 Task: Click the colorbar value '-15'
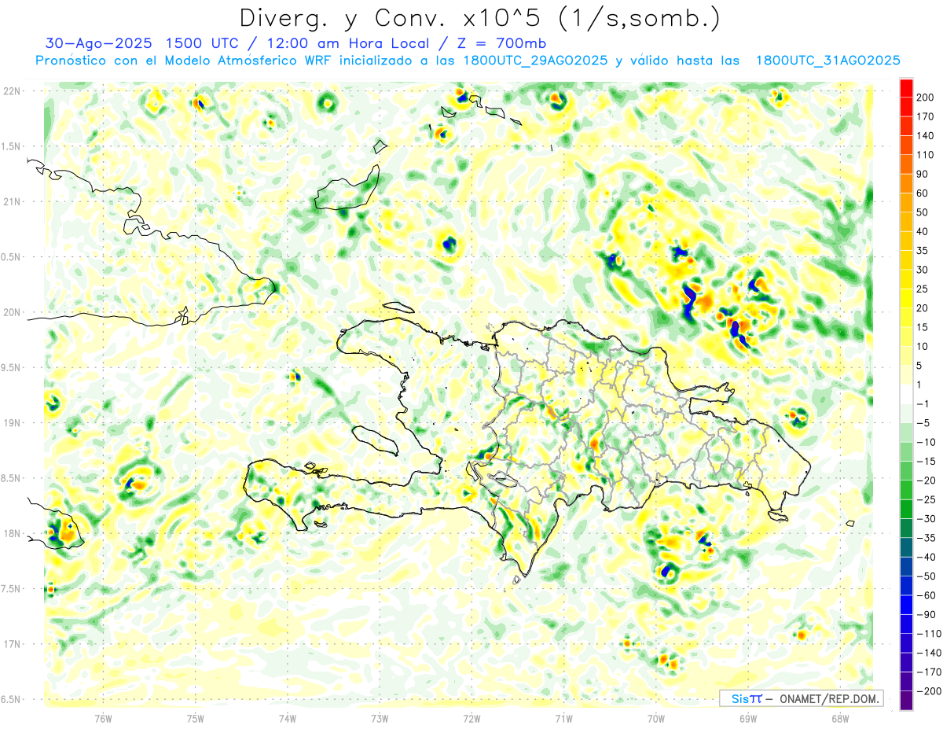tap(927, 462)
